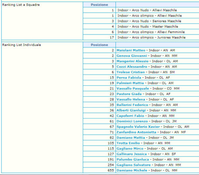Open Maiolani Matteo's athlete link

pyautogui.click(x=131, y=50)
